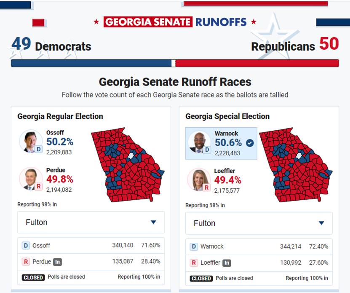Click the dropdown arrow in the Special Election county selector
This screenshot has height=293, width=350.
click(321, 223)
